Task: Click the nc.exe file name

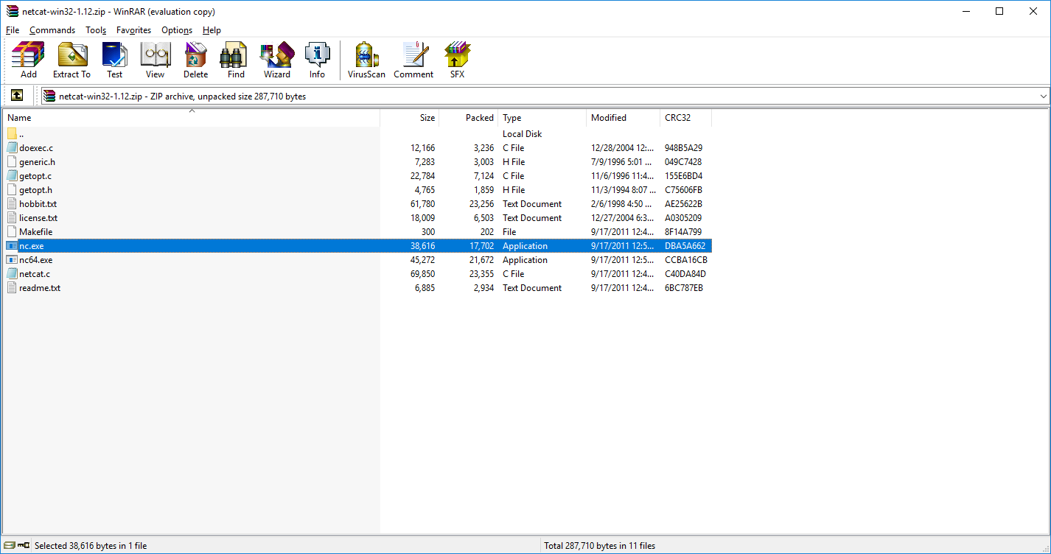Action: (32, 246)
